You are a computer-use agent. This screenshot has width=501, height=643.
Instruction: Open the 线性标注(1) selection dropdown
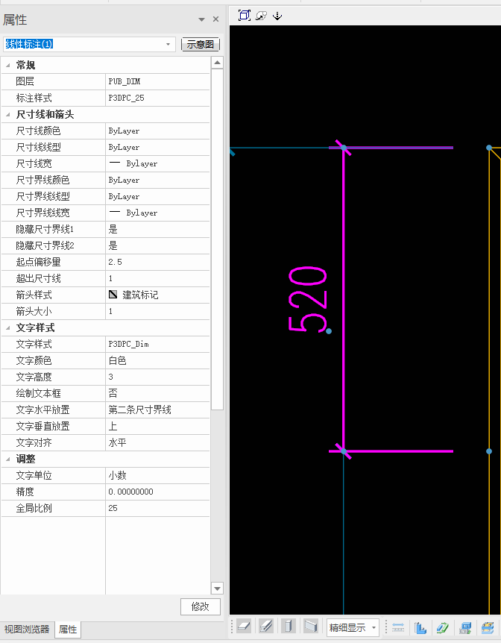click(x=168, y=44)
